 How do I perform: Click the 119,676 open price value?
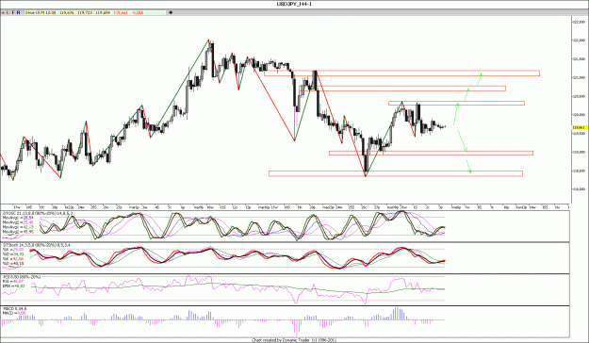coord(67,13)
